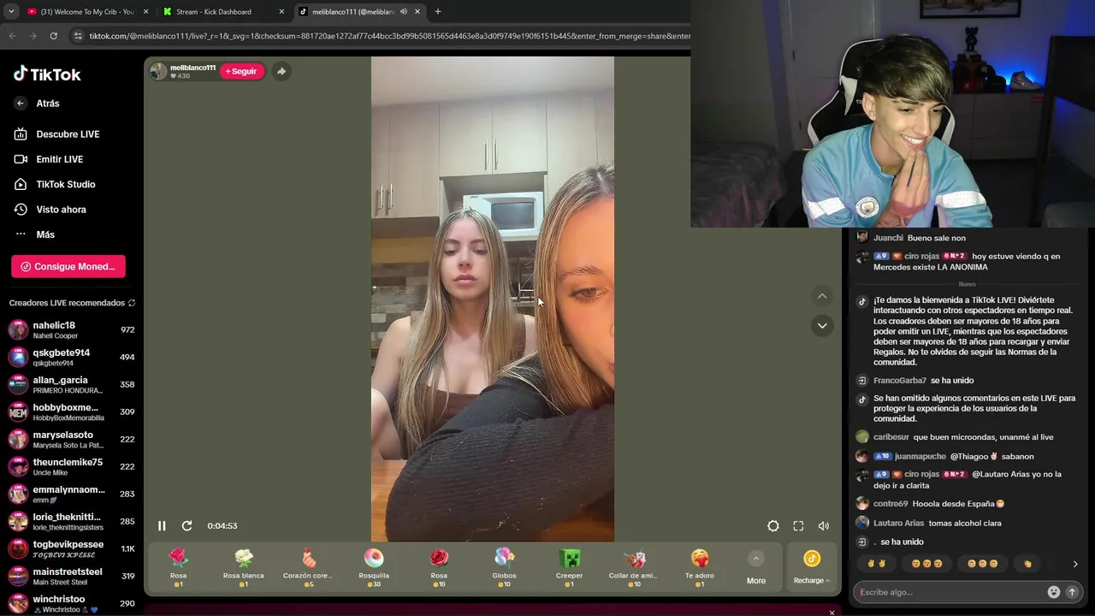Open FrancoGarba7 username in chat
Screen dimensions: 1095x616
coord(900,381)
